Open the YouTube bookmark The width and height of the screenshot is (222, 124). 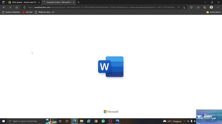point(27,12)
